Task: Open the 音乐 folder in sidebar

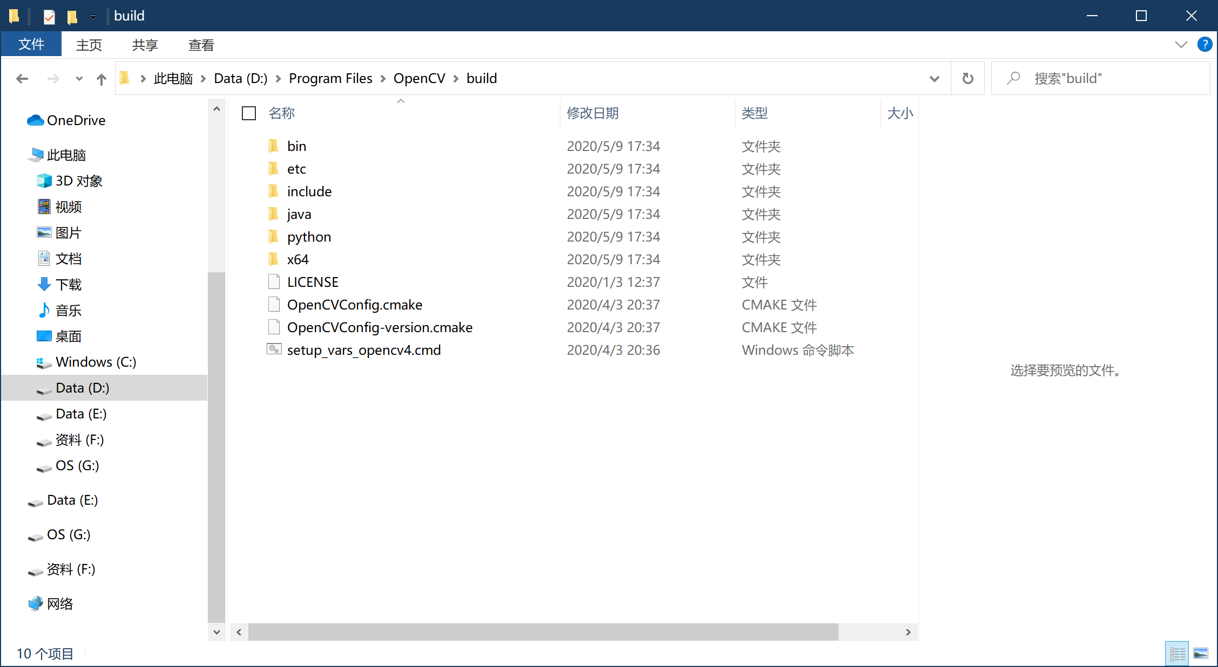Action: (x=68, y=311)
